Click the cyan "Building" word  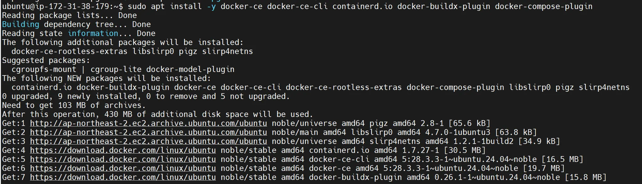point(20,24)
